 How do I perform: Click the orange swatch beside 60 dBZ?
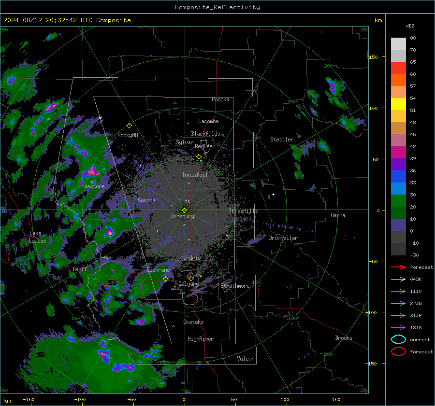[398, 80]
